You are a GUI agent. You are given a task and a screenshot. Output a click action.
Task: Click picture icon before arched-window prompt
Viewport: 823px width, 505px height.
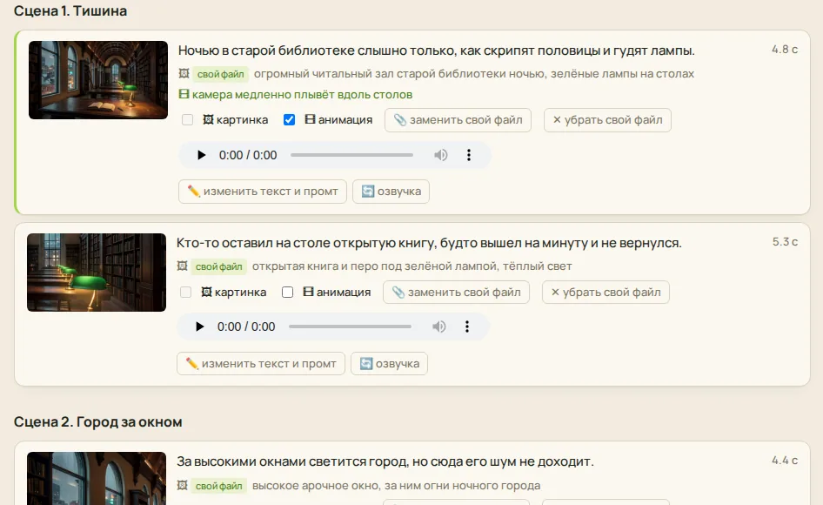pos(182,486)
